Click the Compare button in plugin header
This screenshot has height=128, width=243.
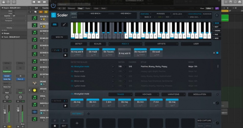point(71,8)
